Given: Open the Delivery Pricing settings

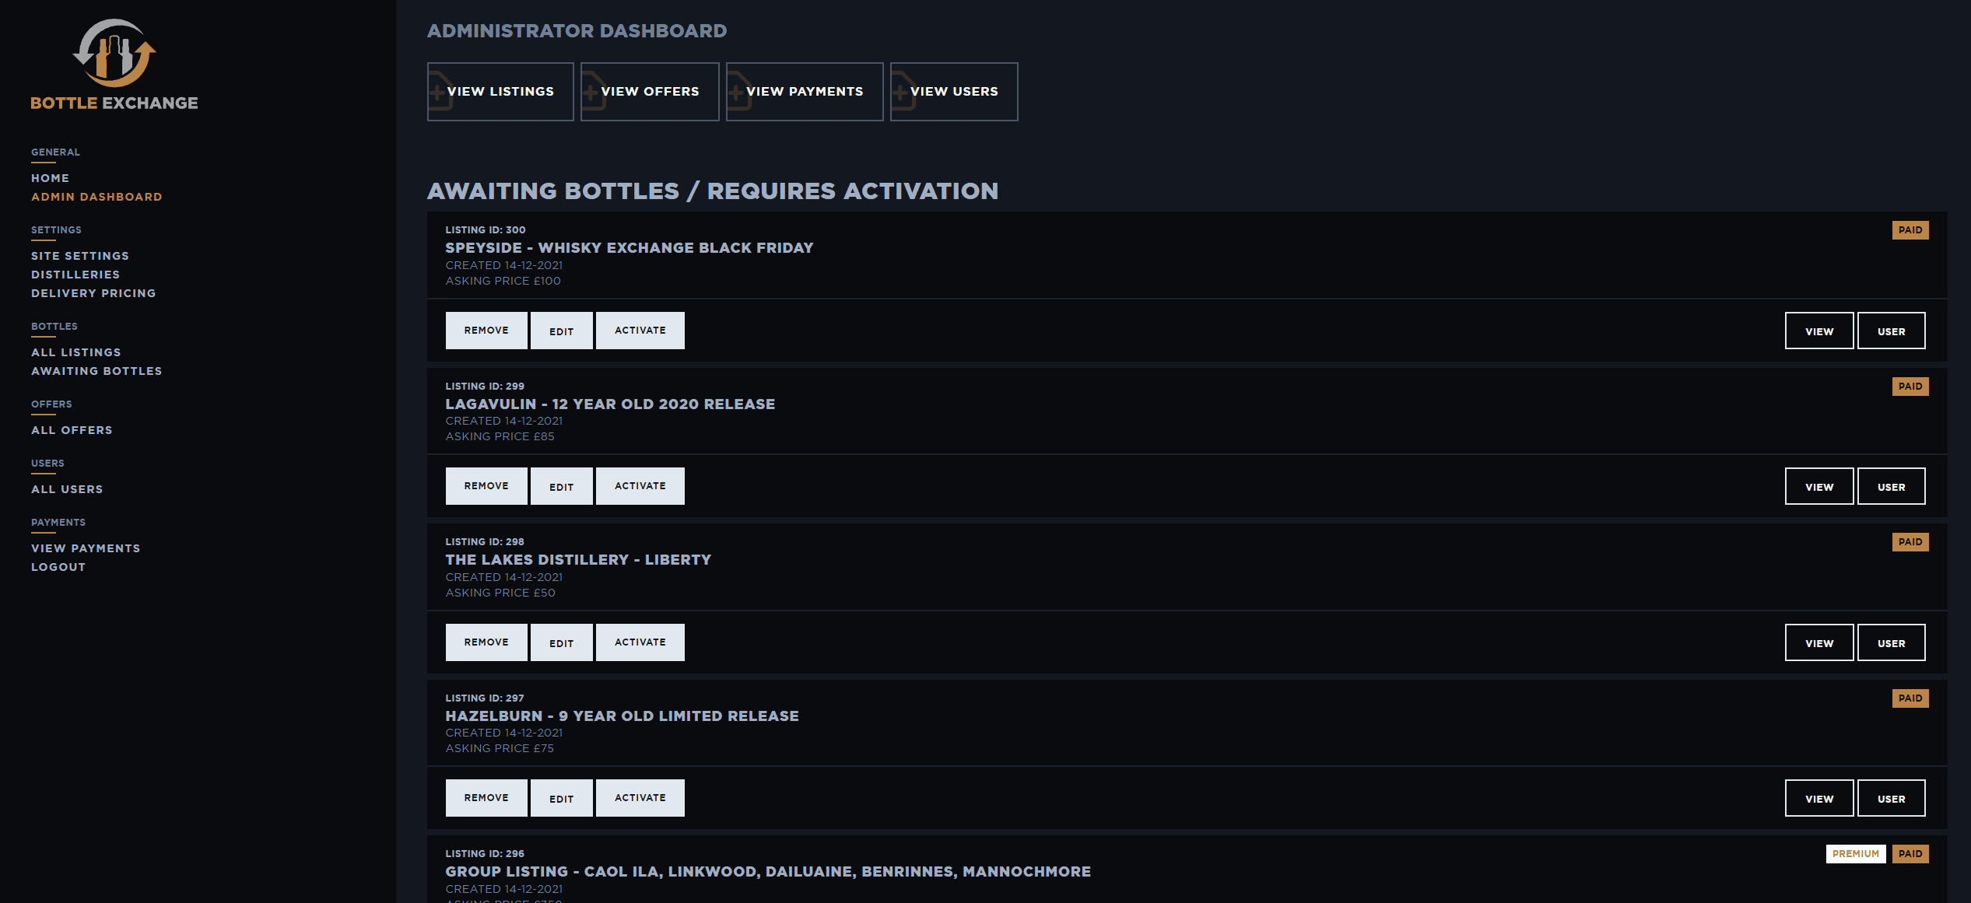Looking at the screenshot, I should 93,293.
